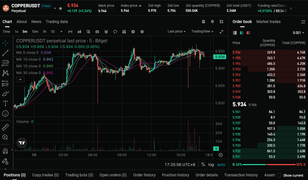Click auto scale label at chart bottom
This screenshot has height=180, width=308.
click(221, 164)
